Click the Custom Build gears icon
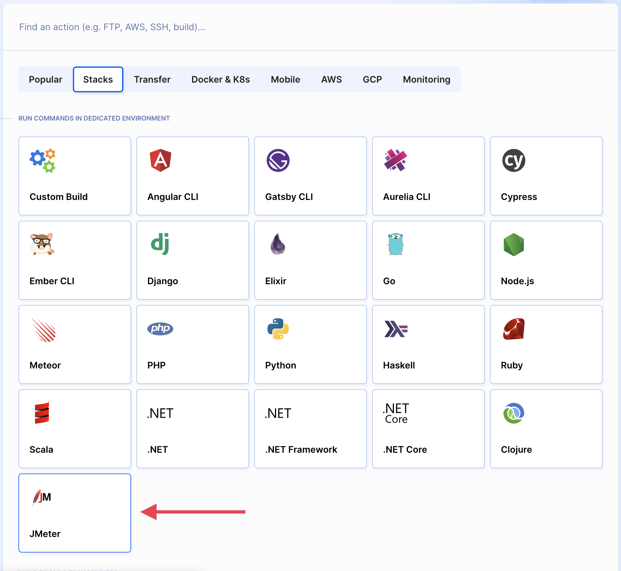Screen dimensions: 621x571 (x=42, y=160)
